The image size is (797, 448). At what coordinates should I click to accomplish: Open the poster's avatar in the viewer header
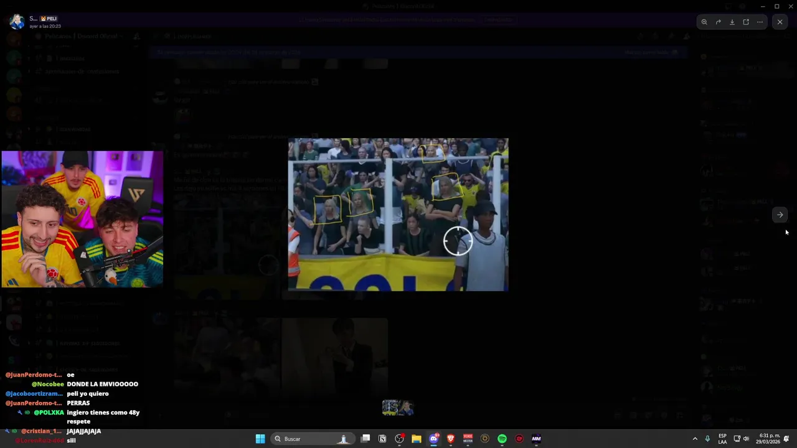[x=17, y=22]
